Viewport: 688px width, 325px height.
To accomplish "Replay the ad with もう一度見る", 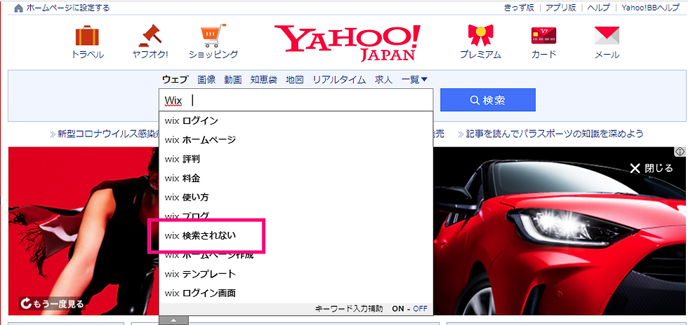I will pyautogui.click(x=52, y=303).
